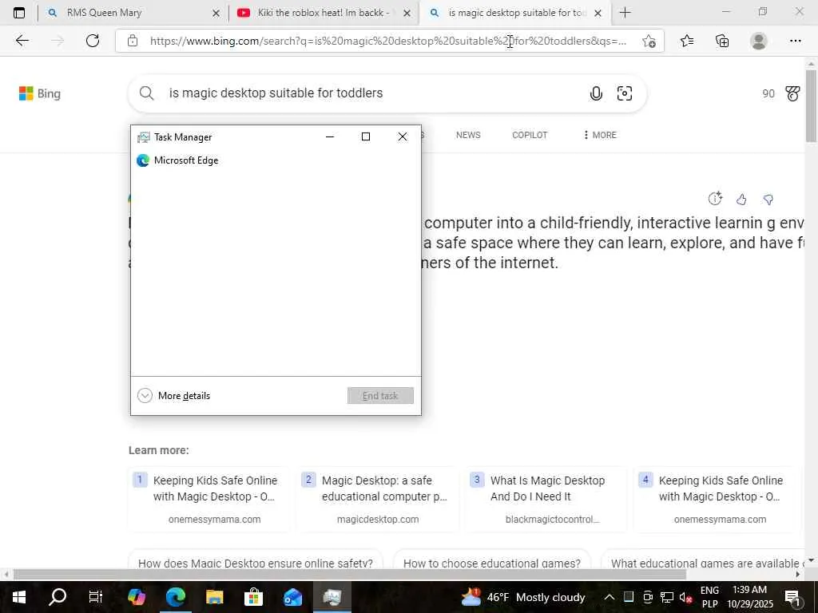The height and width of the screenshot is (613, 818).
Task: Open the volume control in tray
Action: [685, 597]
